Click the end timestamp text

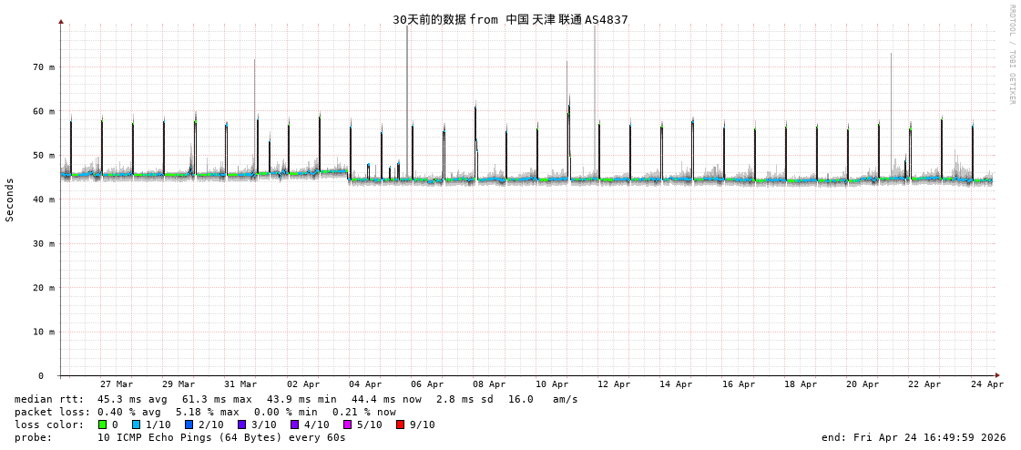tap(914, 437)
